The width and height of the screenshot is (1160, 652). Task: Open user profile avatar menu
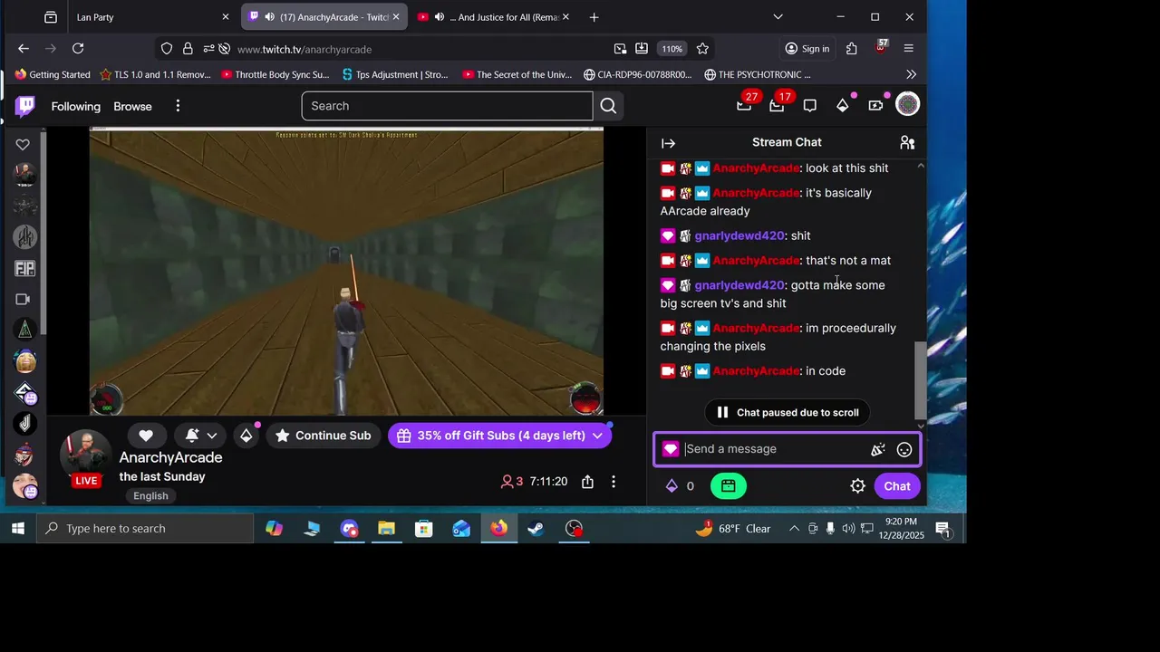click(x=908, y=105)
